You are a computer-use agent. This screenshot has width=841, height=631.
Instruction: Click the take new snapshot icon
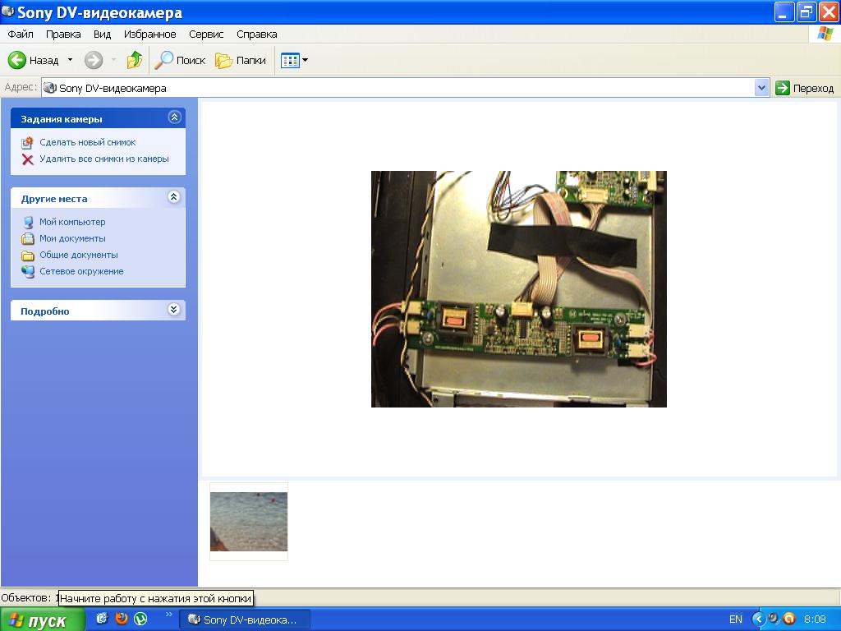point(27,142)
